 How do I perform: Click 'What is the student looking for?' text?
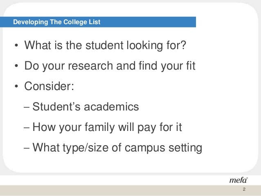105,45
